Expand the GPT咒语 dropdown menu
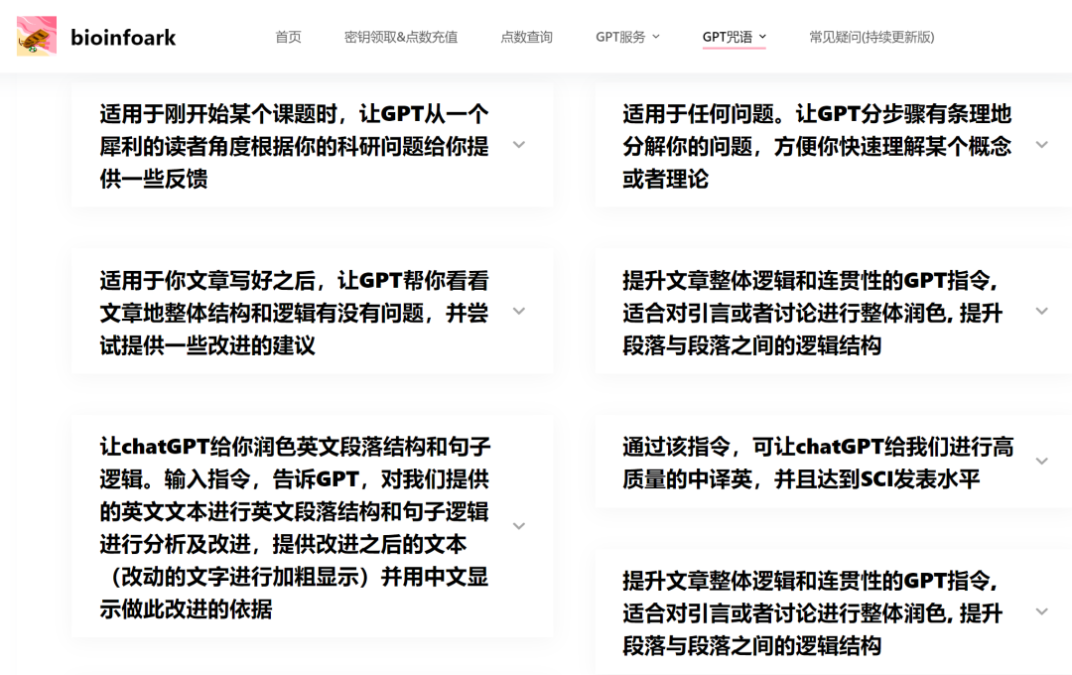The height and width of the screenshot is (675, 1072). click(x=735, y=37)
